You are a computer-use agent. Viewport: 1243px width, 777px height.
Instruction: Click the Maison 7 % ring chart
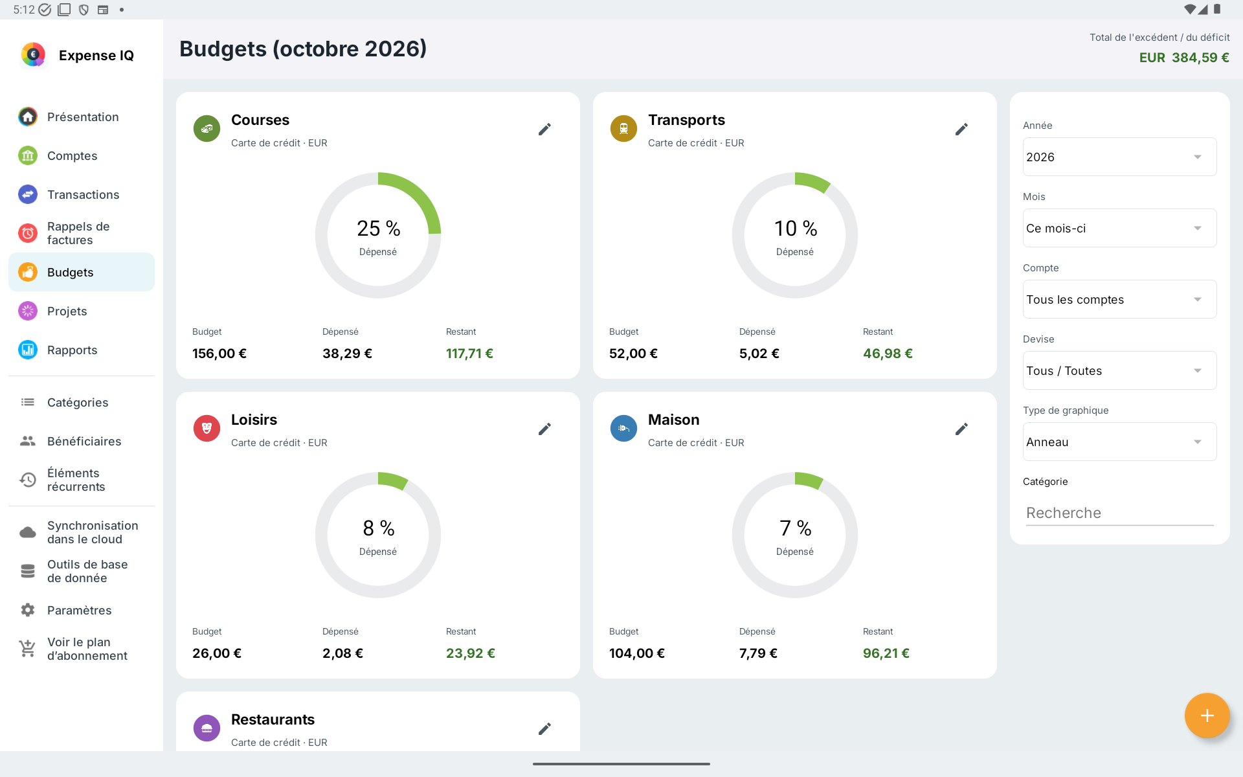point(795,535)
